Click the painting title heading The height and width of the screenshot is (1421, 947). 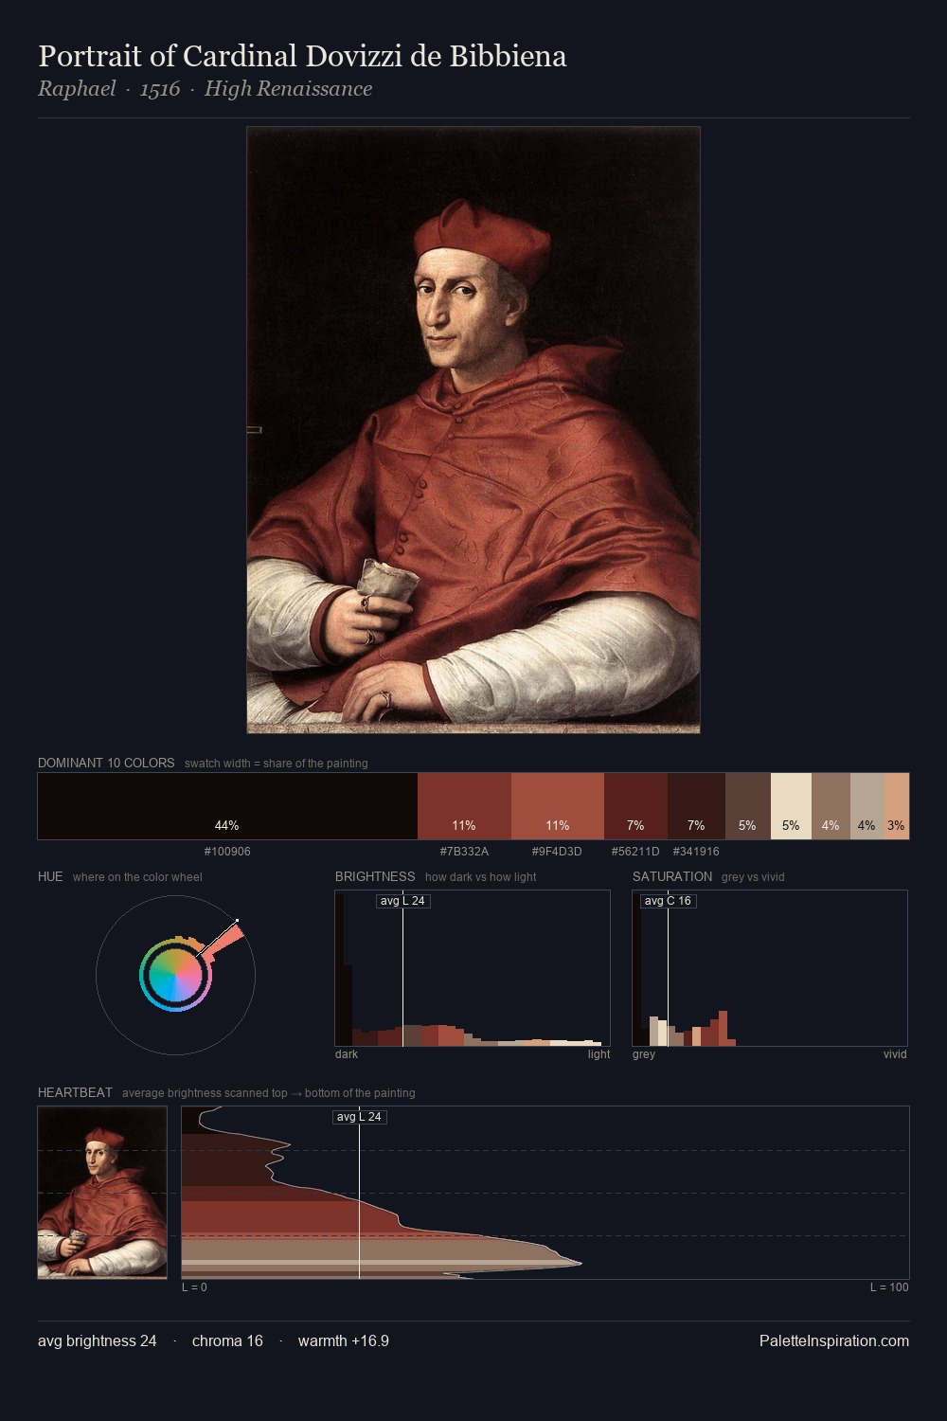coord(302,56)
